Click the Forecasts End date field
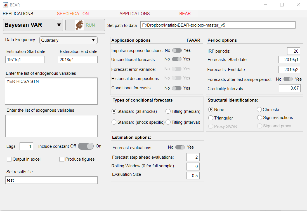The image size is (307, 211). 289,70
